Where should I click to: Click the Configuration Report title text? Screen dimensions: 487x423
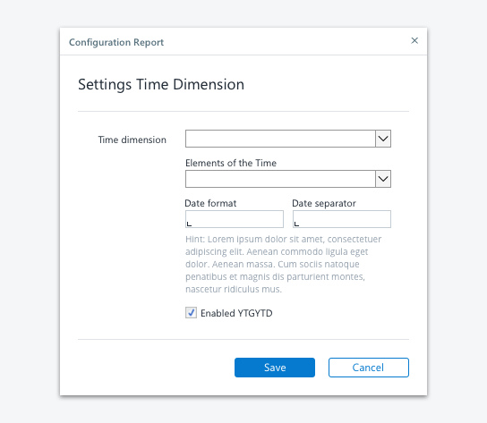(116, 42)
